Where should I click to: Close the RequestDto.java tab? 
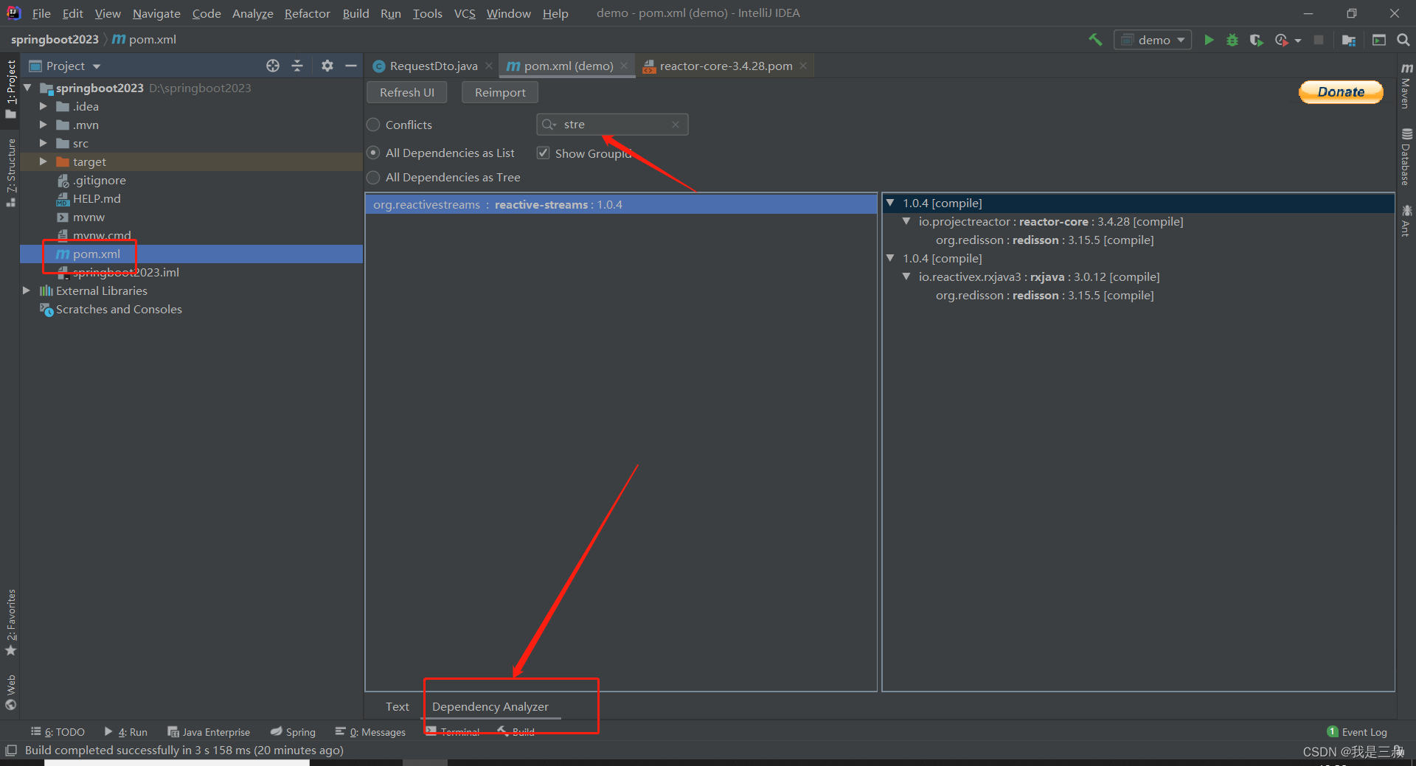(x=489, y=66)
